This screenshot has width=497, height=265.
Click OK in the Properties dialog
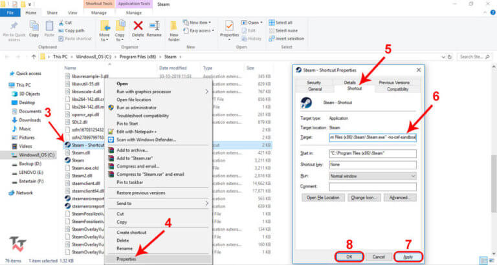pyautogui.click(x=349, y=257)
